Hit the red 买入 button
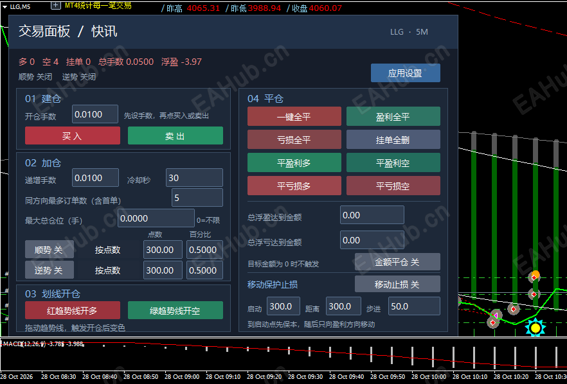 pos(72,136)
